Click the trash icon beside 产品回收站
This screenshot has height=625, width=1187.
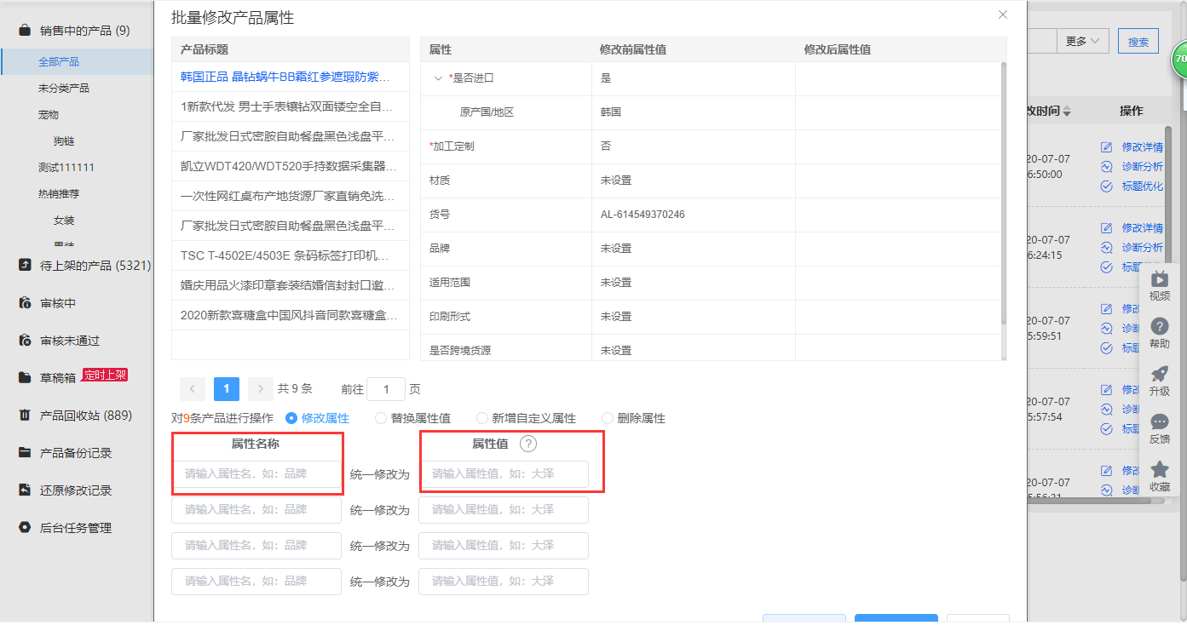pyautogui.click(x=25, y=416)
